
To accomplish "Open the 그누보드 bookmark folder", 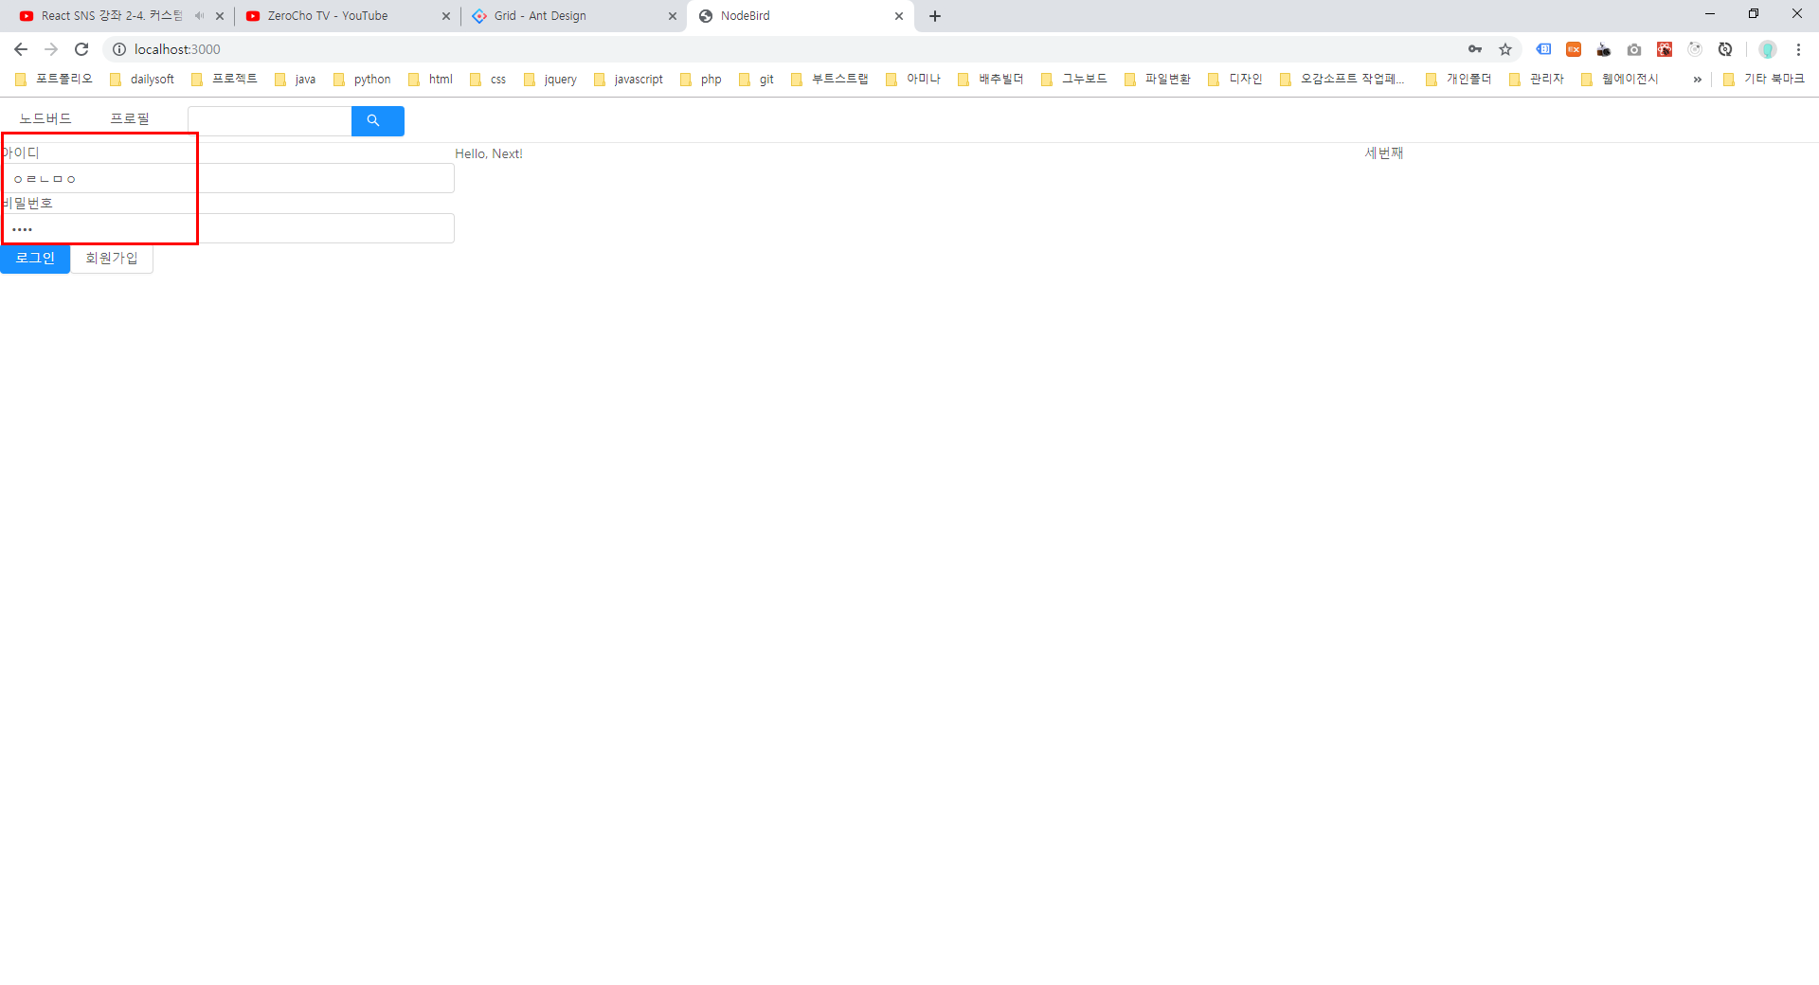I will [x=1074, y=80].
